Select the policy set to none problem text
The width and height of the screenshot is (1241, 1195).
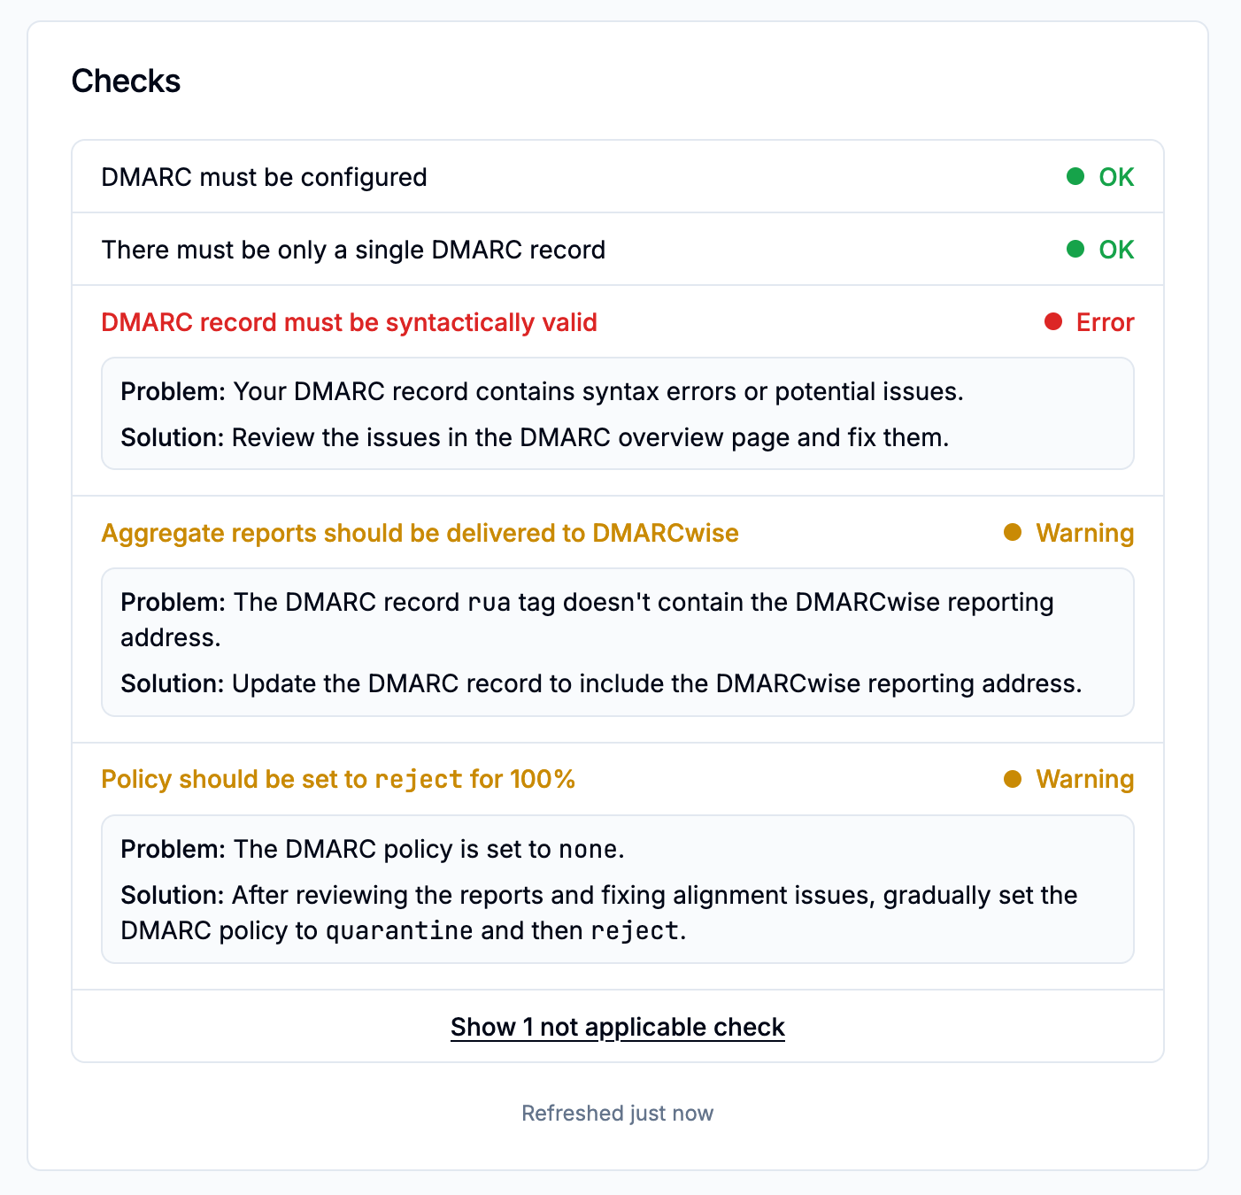372,848
